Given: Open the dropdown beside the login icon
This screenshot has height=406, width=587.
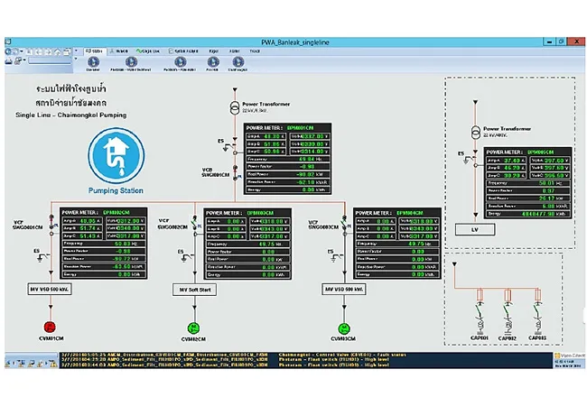Looking at the screenshot, I should tap(24, 60).
